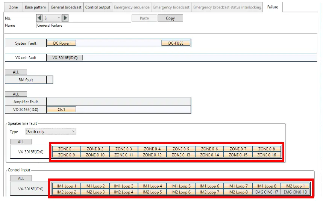The width and height of the screenshot is (323, 201).
Task: Toggle the DC Power system fault
Action: (x=61, y=43)
